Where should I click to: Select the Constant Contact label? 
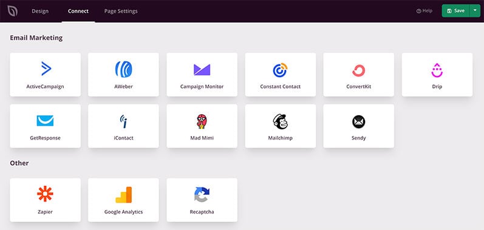pyautogui.click(x=281, y=87)
